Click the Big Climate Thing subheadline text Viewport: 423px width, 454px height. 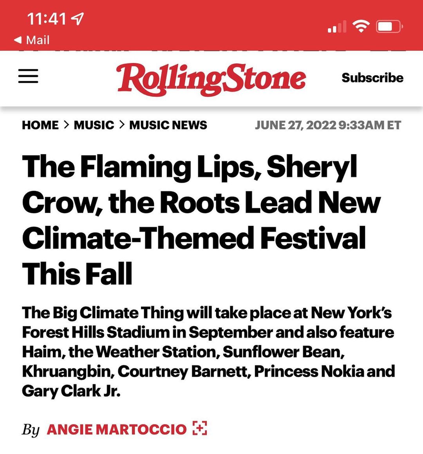point(208,352)
